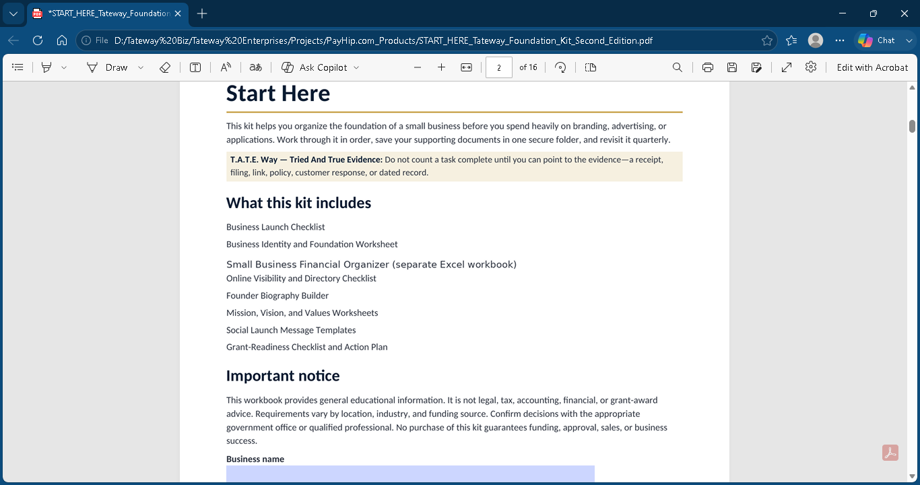This screenshot has height=485, width=920.
Task: Expand the Highlight color dropdown
Action: coord(64,67)
